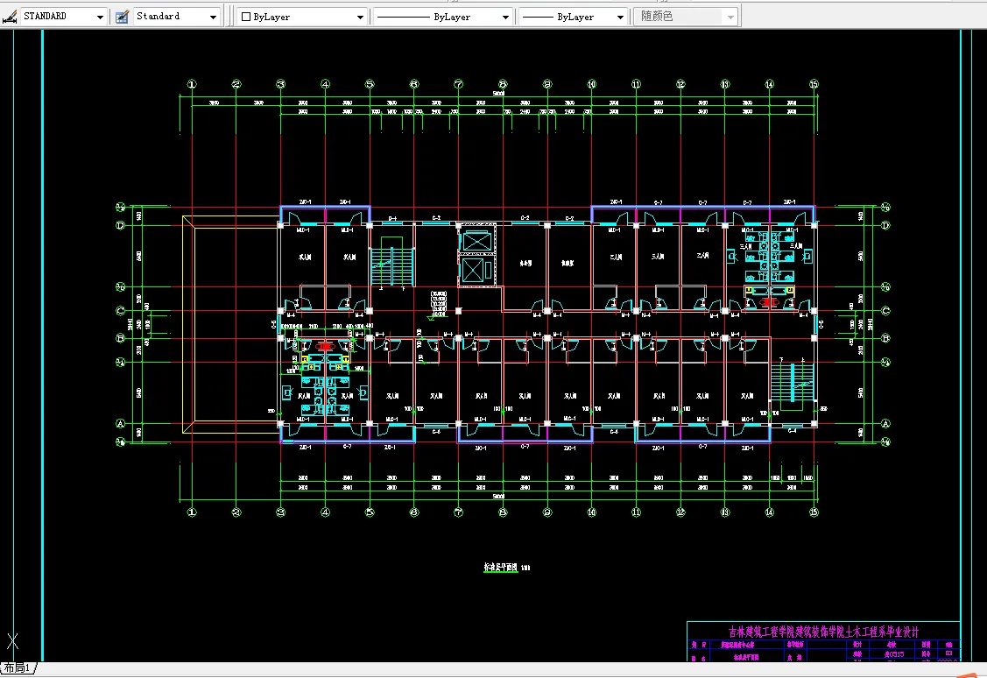Switch to the 布局1 layout tab
This screenshot has height=678, width=987.
click(18, 667)
